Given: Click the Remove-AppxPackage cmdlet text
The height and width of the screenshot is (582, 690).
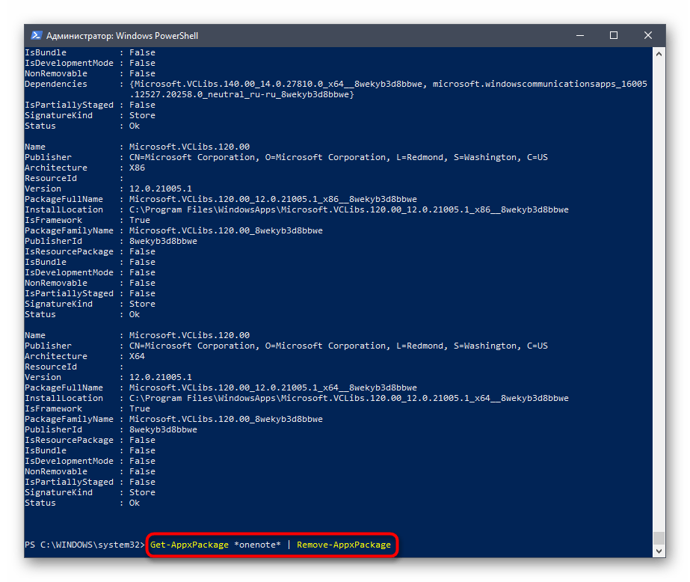Looking at the screenshot, I should [343, 545].
